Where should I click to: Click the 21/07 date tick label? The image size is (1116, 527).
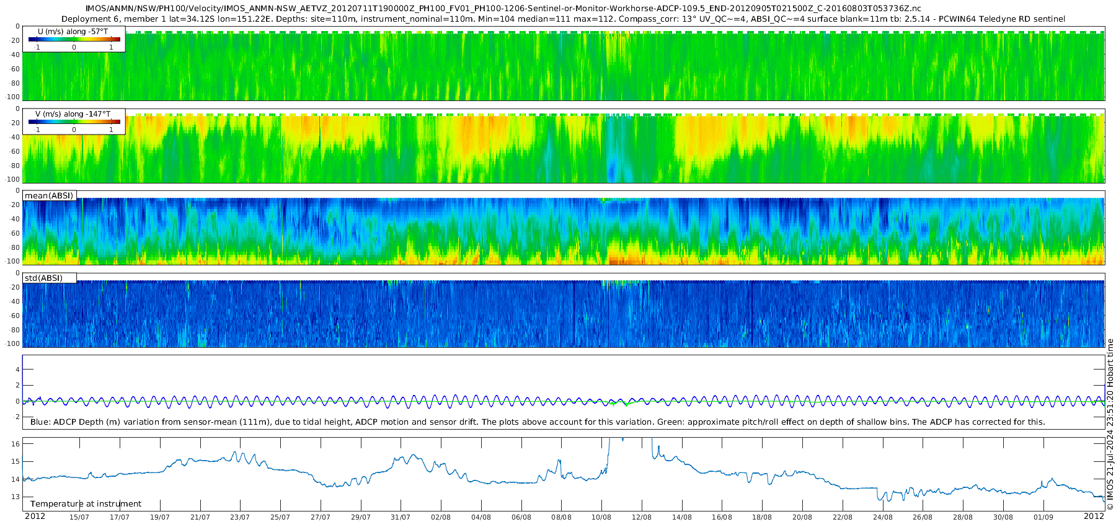pos(200,517)
